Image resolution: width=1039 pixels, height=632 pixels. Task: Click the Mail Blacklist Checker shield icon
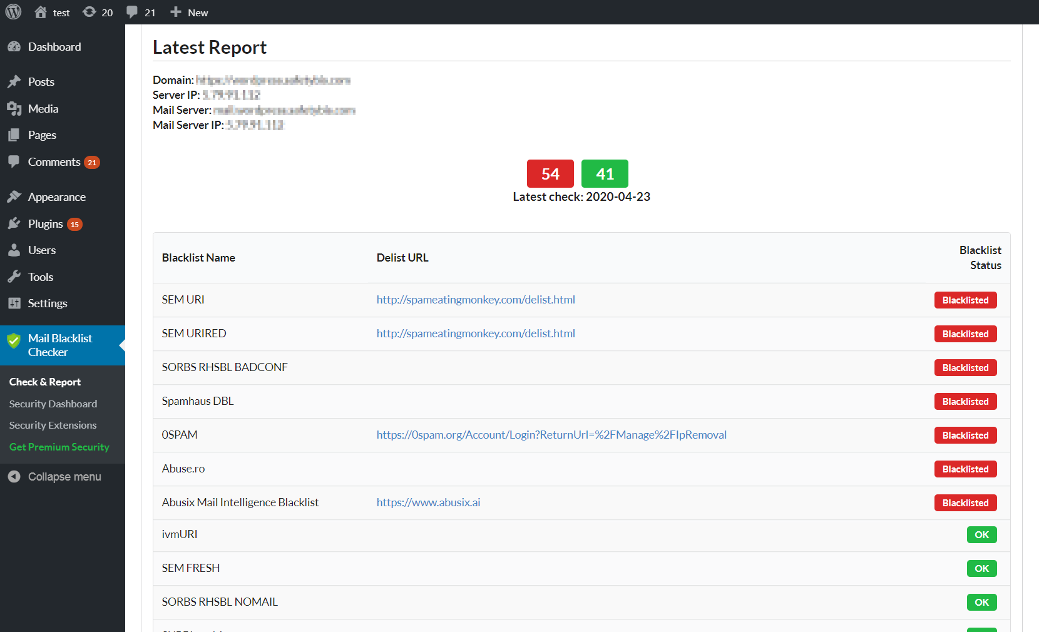14,341
